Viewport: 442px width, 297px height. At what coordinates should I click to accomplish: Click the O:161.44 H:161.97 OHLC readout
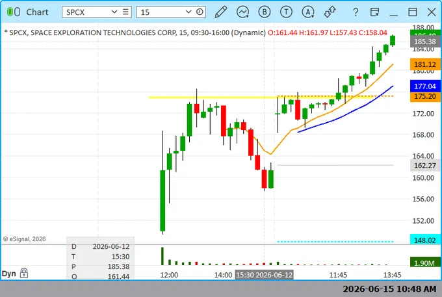pos(327,32)
